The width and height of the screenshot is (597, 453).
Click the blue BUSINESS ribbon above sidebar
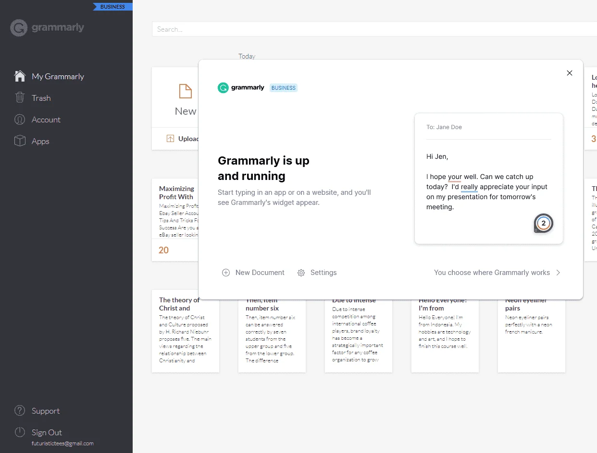coord(112,7)
